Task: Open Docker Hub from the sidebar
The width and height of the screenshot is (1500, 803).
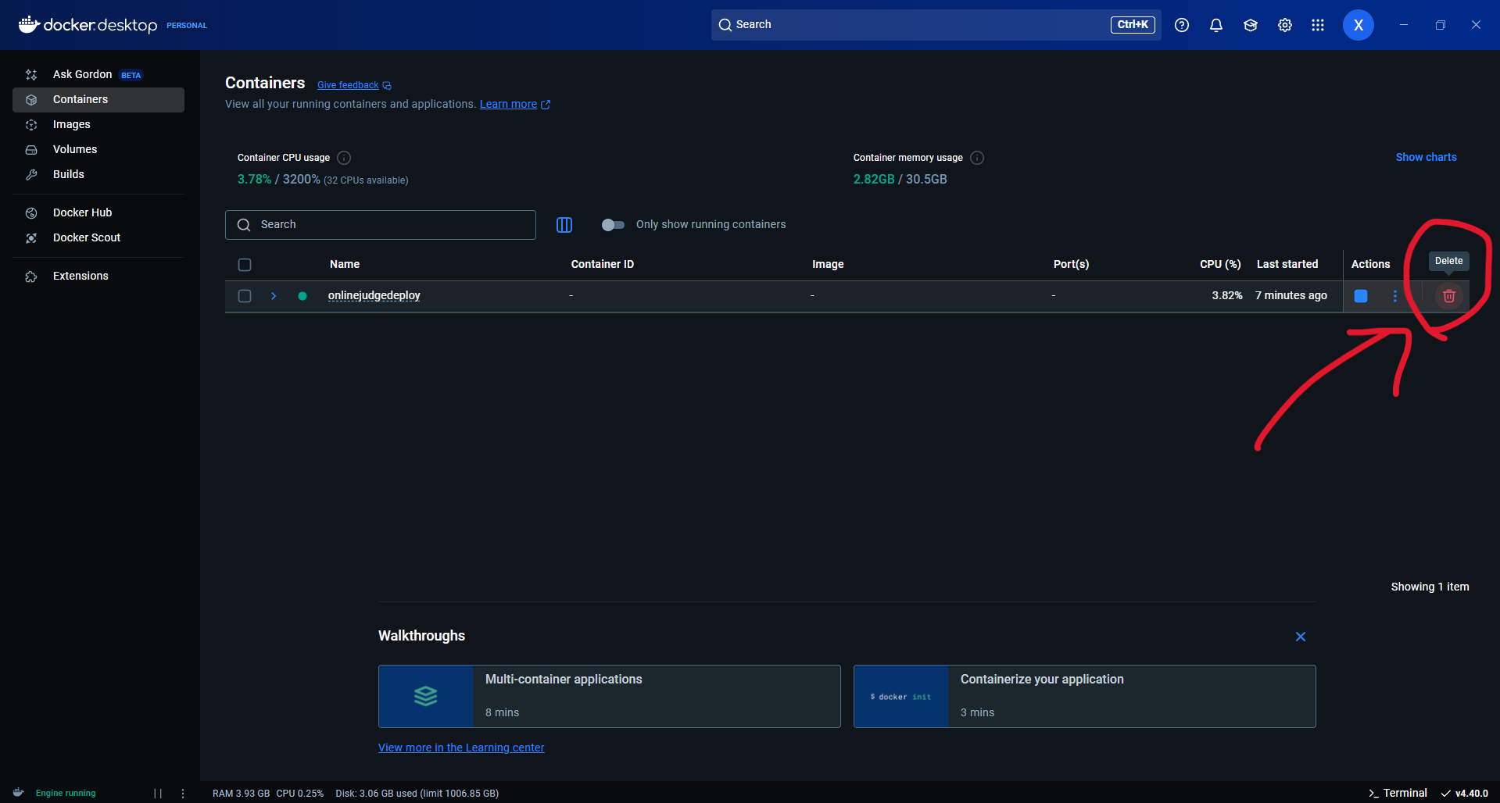Action: (98, 212)
